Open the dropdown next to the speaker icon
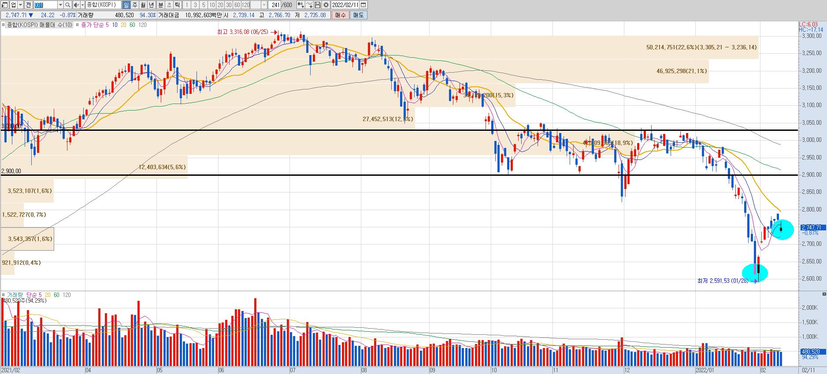 pyautogui.click(x=82, y=5)
